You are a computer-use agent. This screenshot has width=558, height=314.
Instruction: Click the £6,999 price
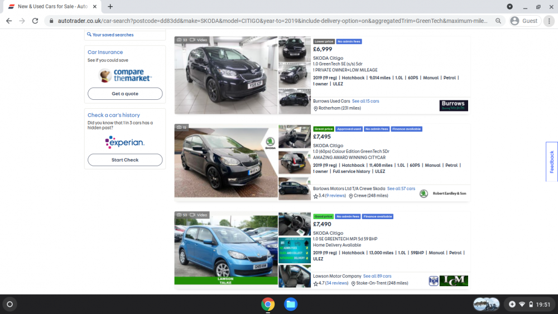323,49
